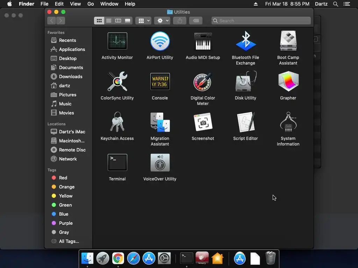Go to Applications in sidebar

(x=72, y=50)
